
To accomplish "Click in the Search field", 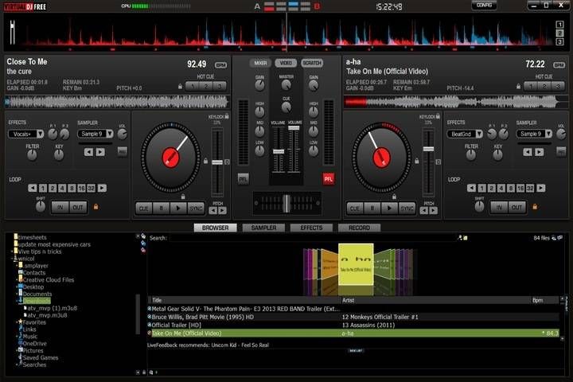I will pos(313,238).
